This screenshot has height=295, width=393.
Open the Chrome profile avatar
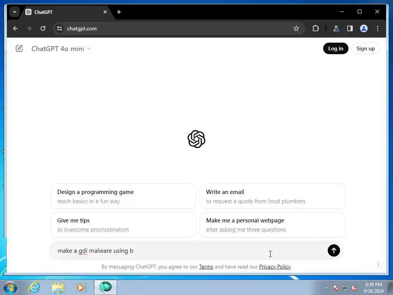click(x=364, y=28)
